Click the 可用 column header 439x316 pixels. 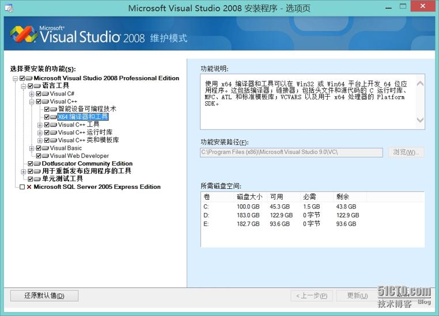(x=283, y=197)
